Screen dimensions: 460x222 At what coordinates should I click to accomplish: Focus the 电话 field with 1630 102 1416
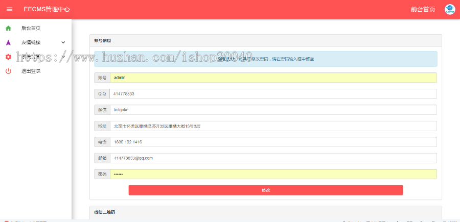273,142
